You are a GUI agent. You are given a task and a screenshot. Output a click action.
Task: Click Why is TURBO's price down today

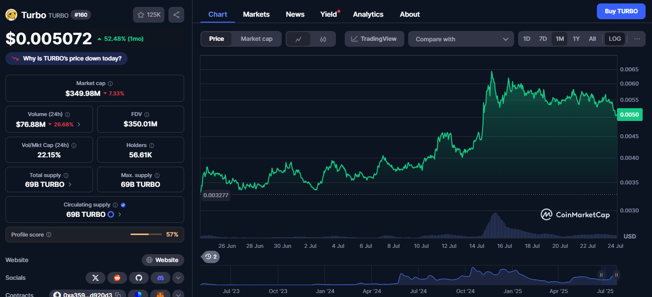(66, 59)
